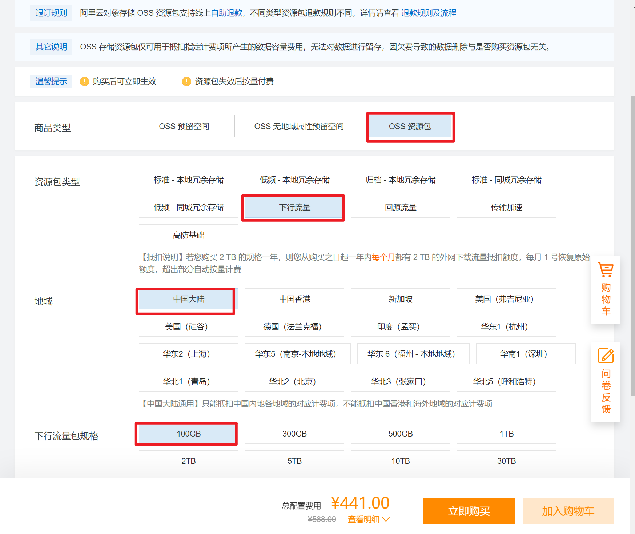This screenshot has width=635, height=534.
Task: Click the 立即购买 button
Action: click(x=469, y=511)
